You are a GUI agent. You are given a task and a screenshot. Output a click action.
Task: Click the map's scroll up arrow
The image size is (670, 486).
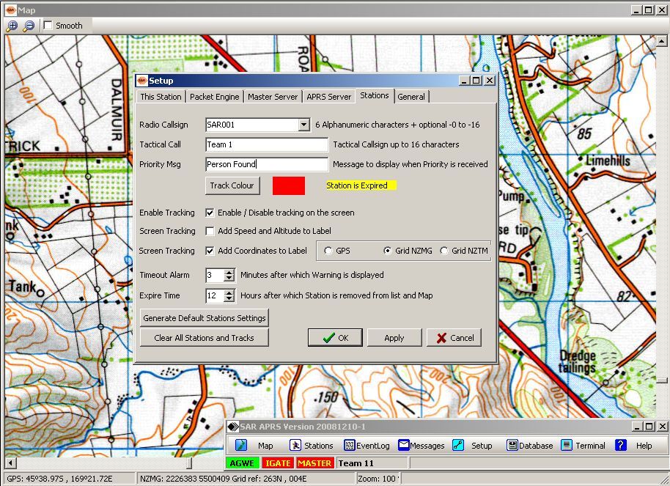click(661, 41)
